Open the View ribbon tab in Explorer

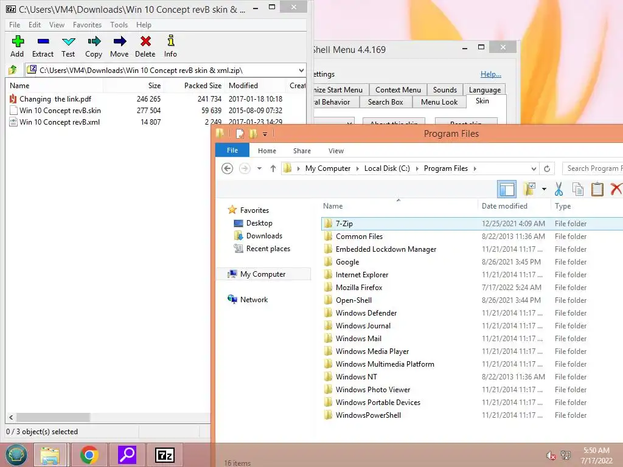pos(336,151)
